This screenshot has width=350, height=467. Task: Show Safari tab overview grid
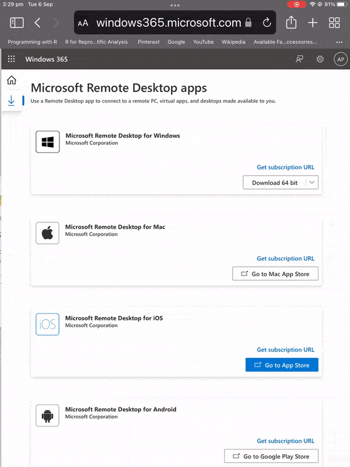(334, 23)
